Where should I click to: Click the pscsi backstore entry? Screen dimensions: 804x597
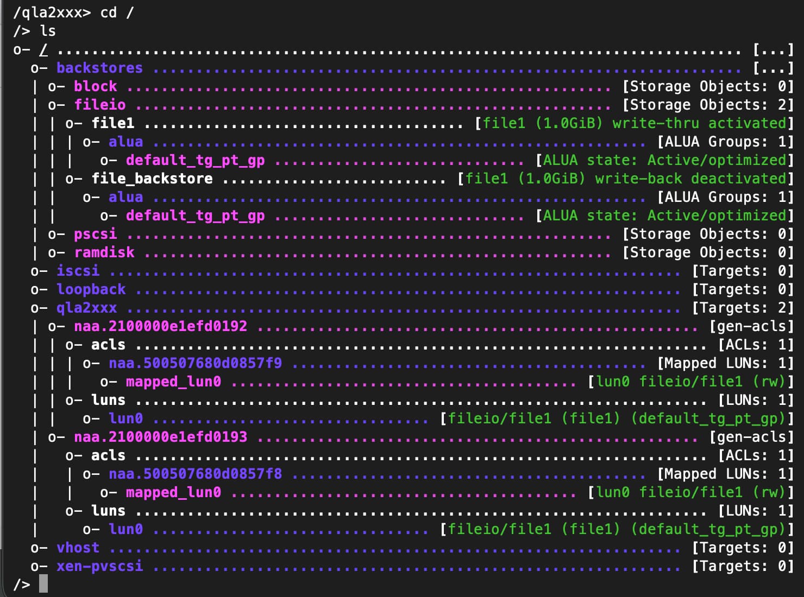click(x=95, y=234)
